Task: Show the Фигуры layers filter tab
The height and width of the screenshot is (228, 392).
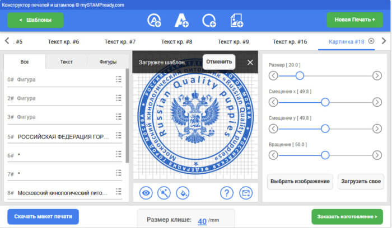Action: [108, 61]
